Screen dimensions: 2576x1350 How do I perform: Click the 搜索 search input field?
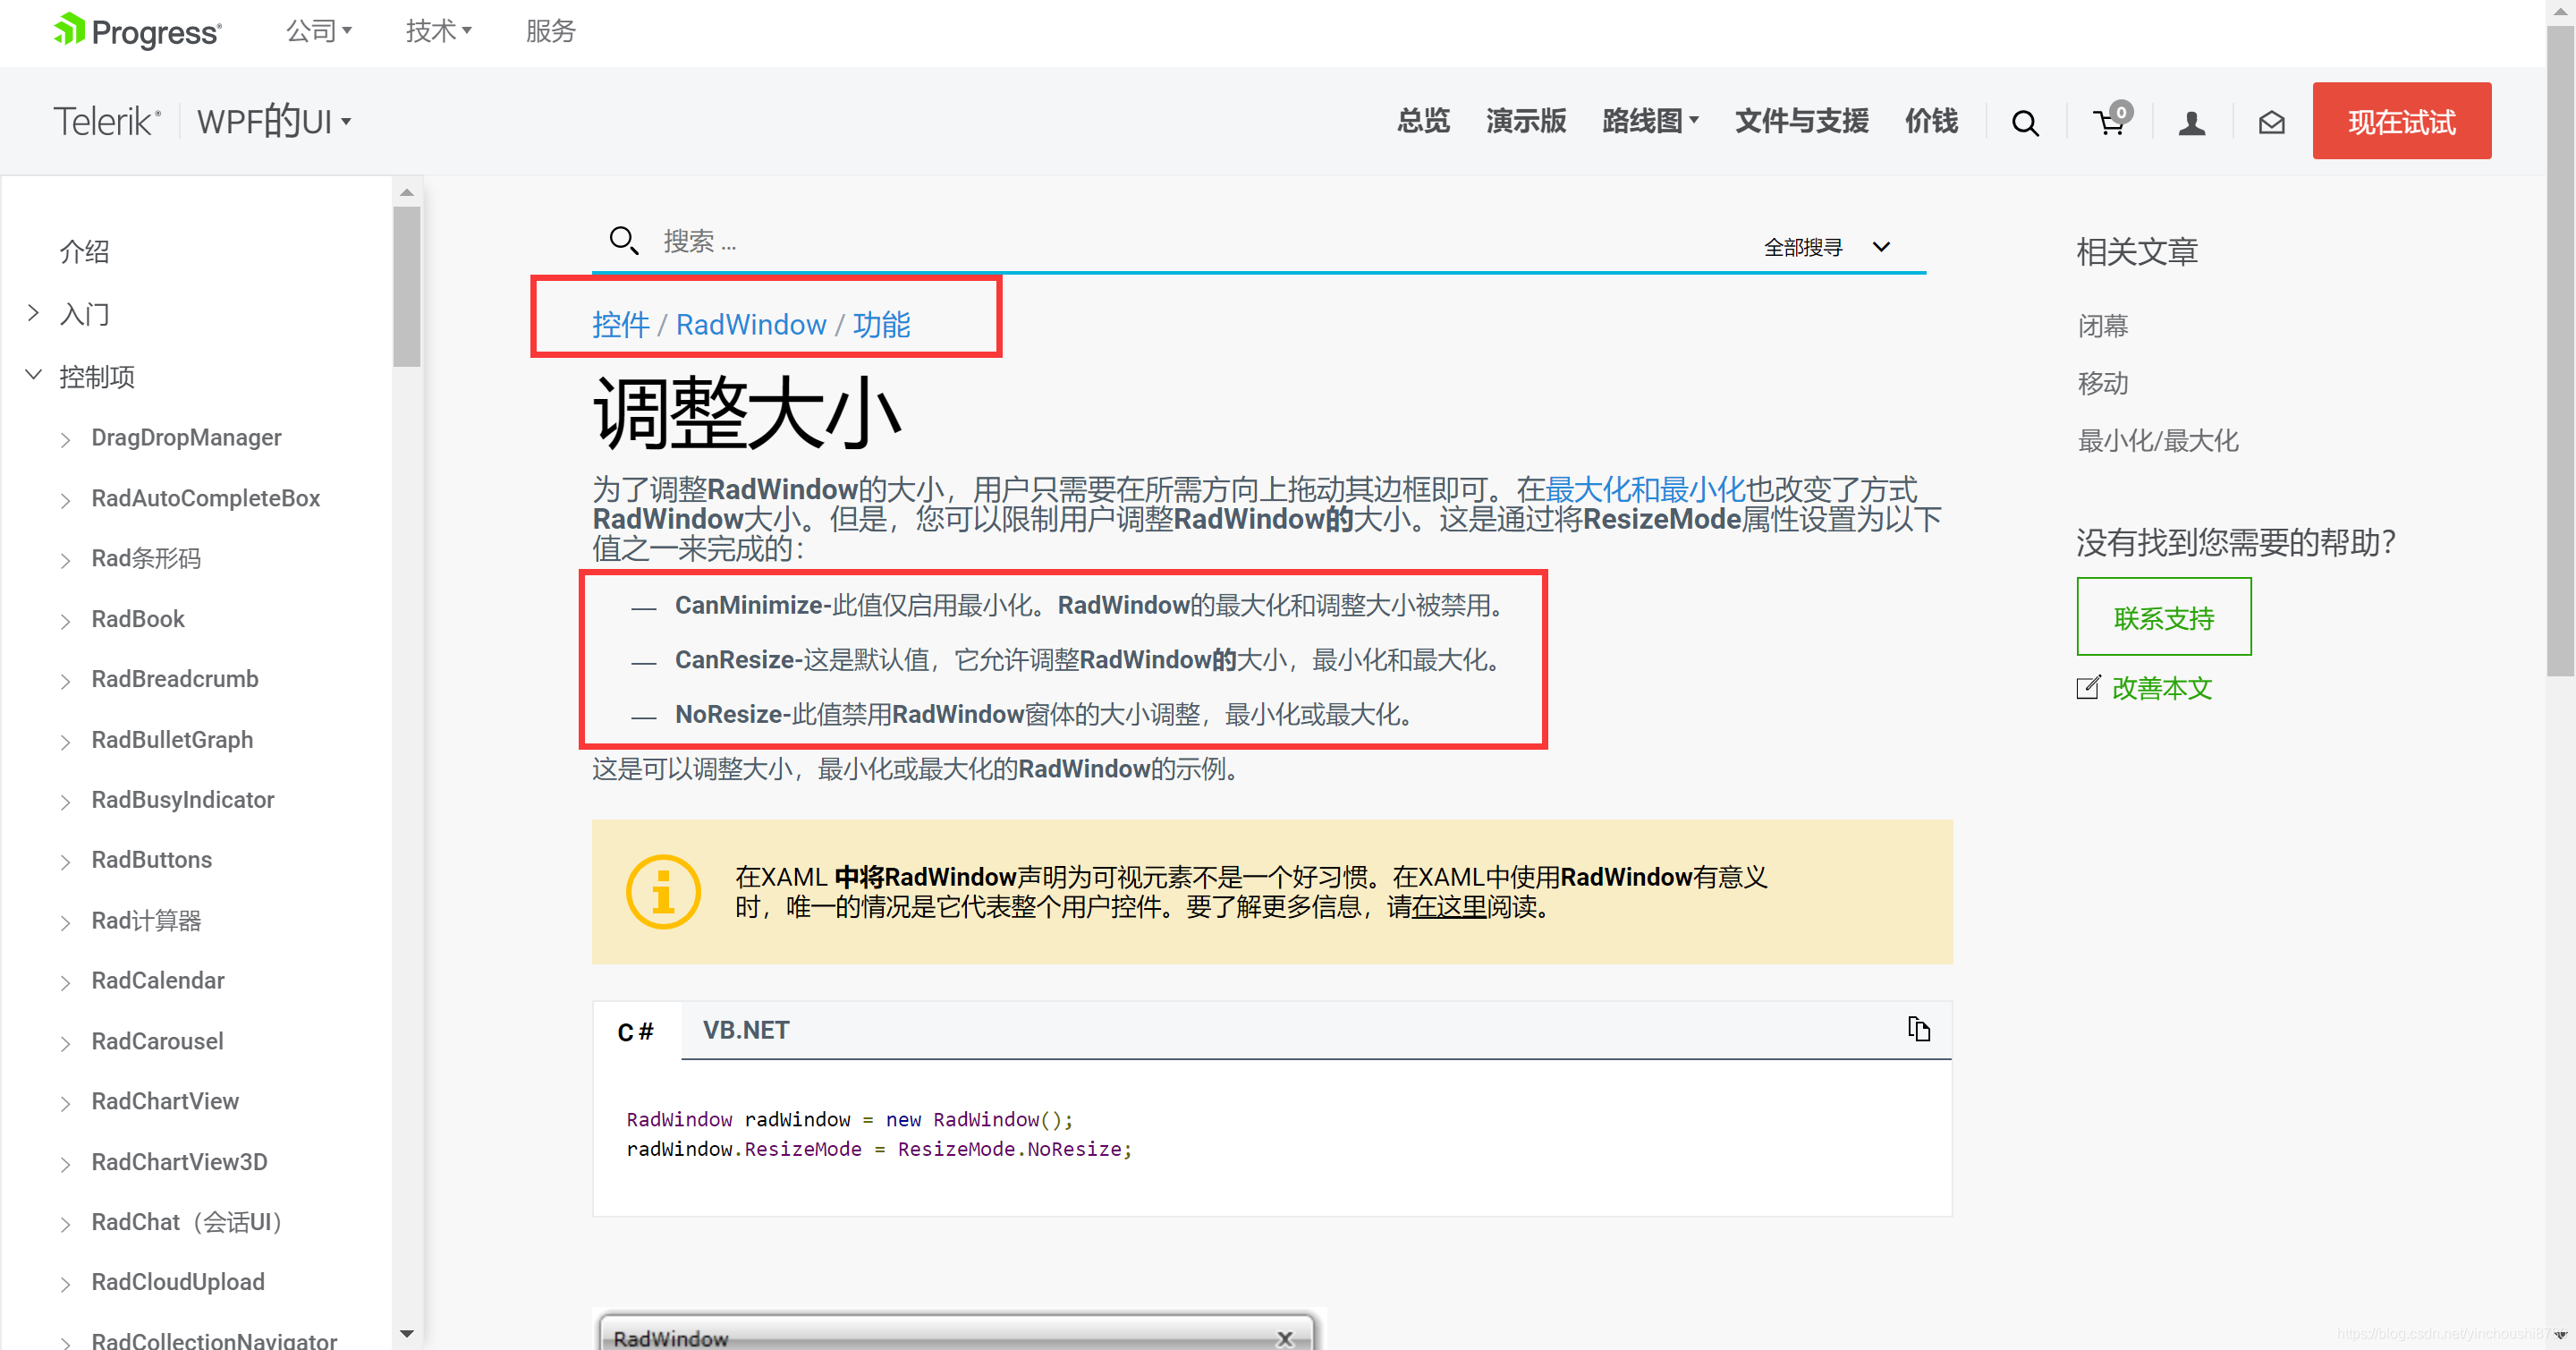coord(1200,241)
